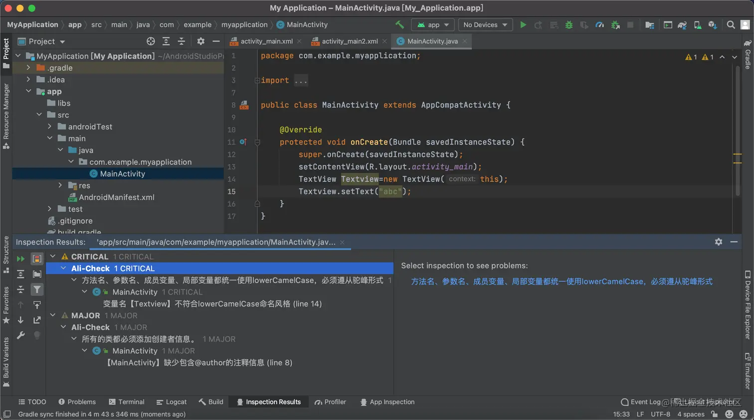Expand the androidTest folder
754x420 pixels.
pyautogui.click(x=49, y=127)
